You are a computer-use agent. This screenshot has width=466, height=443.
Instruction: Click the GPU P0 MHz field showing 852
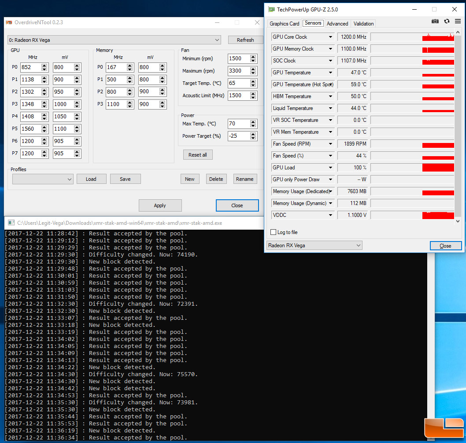point(30,67)
